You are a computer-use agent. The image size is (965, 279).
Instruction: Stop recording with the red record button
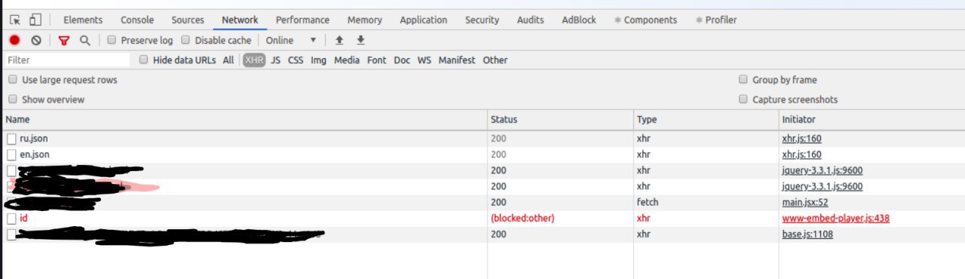tap(15, 40)
